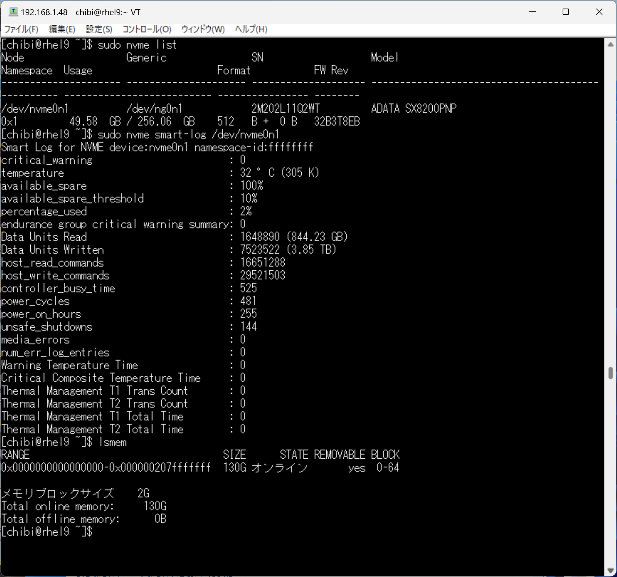The image size is (617, 577).
Task: Click the lsmem command text
Action: coord(113,442)
